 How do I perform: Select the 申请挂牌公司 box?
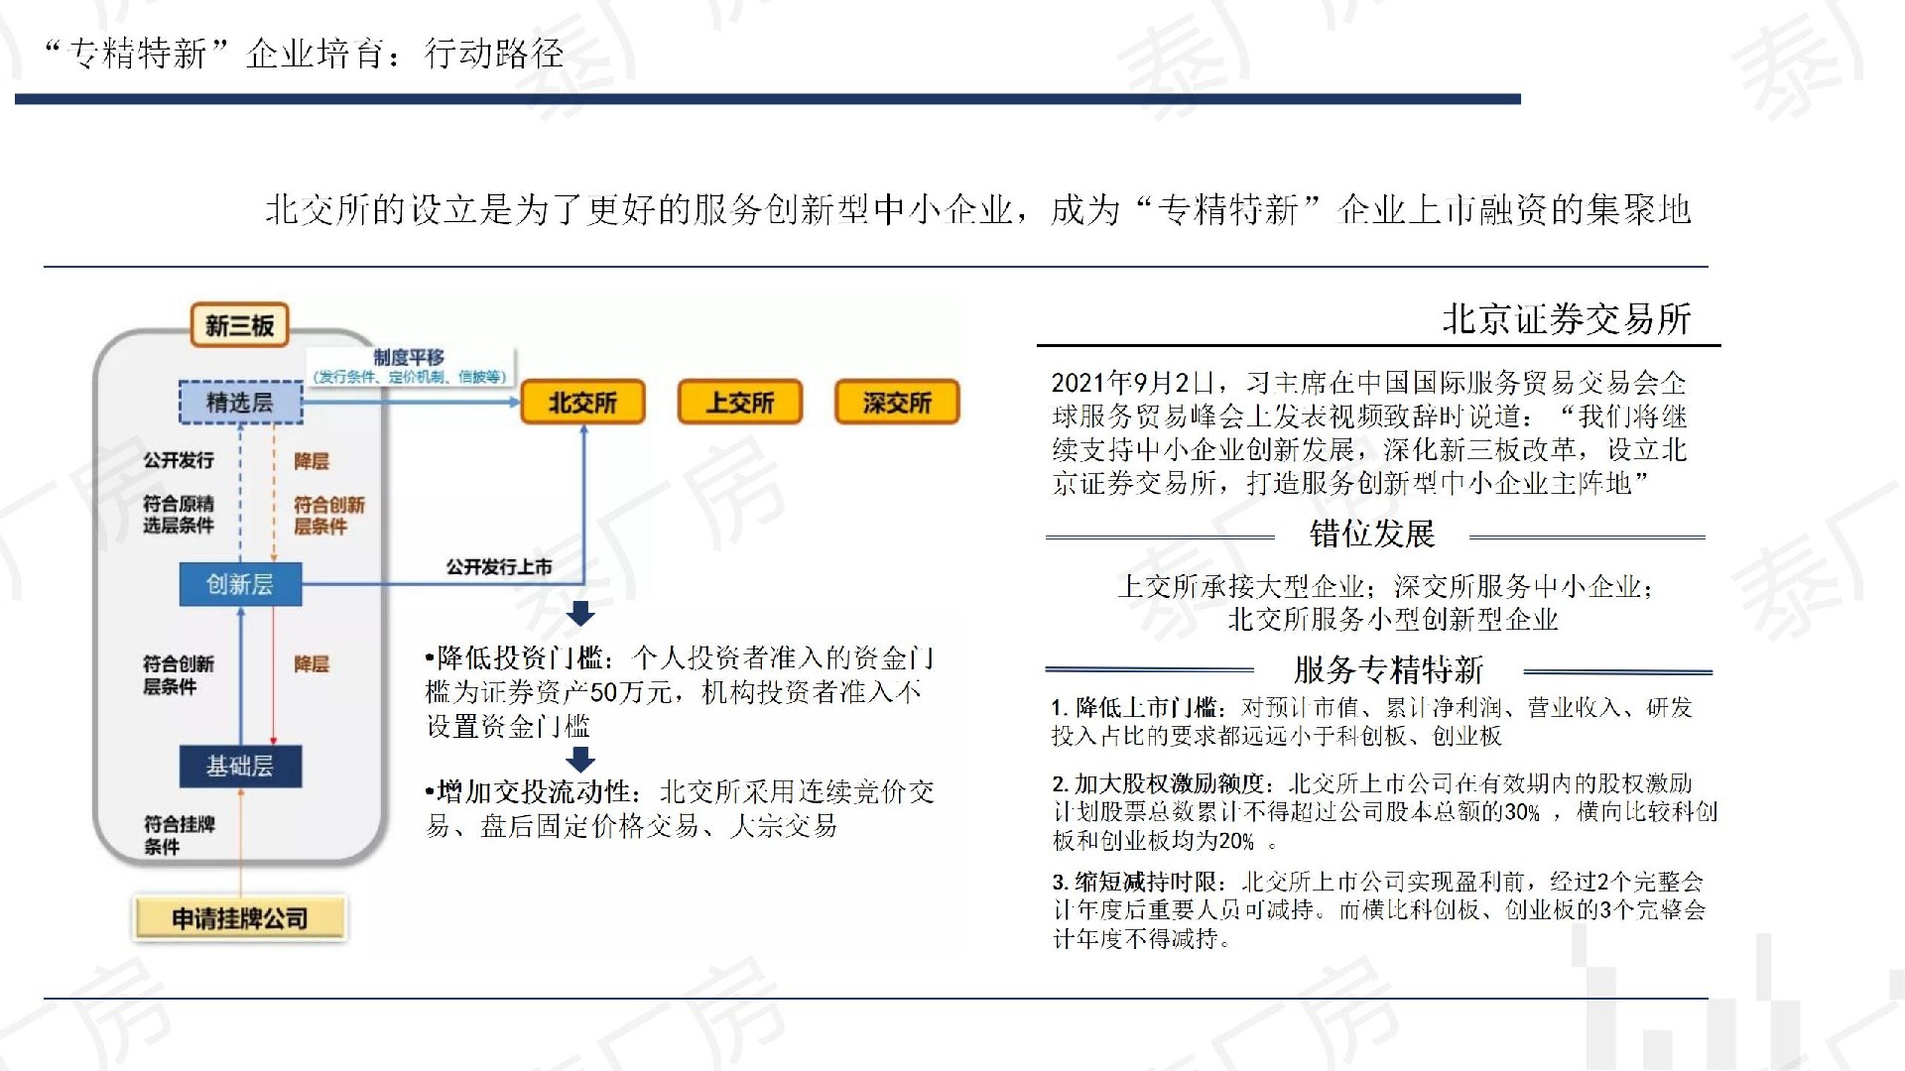point(239,918)
